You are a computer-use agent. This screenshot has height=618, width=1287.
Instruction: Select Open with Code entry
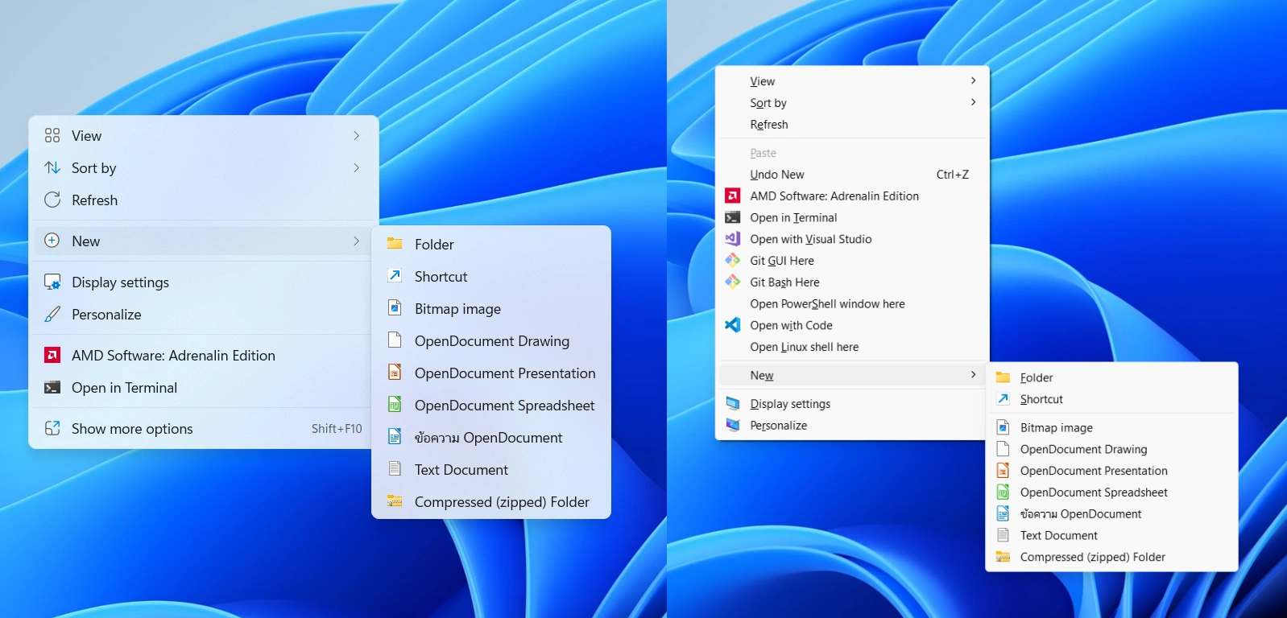click(x=852, y=325)
